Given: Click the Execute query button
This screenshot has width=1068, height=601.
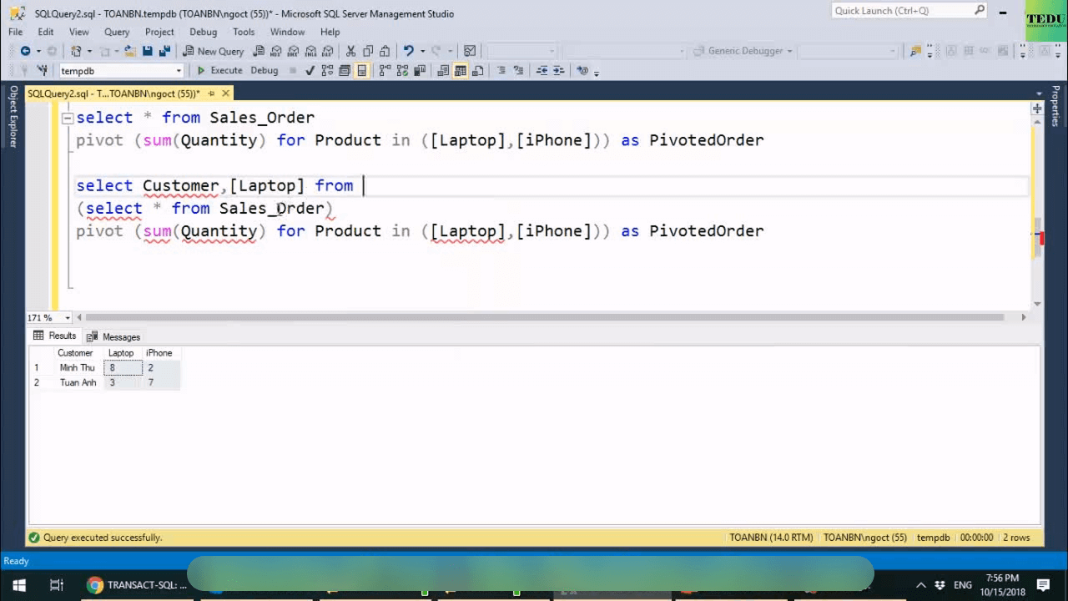Looking at the screenshot, I should pos(219,71).
